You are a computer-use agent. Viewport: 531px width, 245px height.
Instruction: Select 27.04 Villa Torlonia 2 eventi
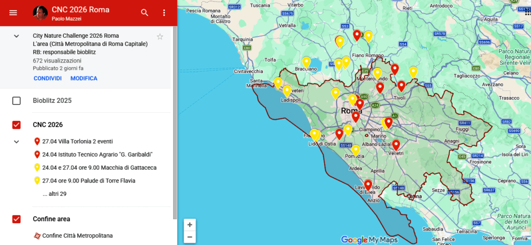pos(77,141)
